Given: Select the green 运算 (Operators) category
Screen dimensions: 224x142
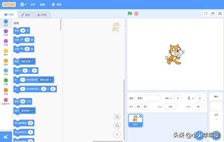Looking at the screenshot, I should (6, 82).
